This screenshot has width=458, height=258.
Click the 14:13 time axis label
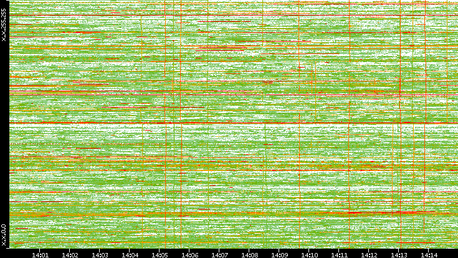click(x=399, y=255)
